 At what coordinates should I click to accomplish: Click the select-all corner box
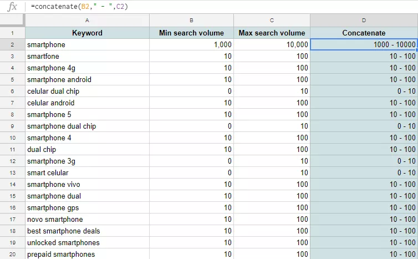[13, 21]
